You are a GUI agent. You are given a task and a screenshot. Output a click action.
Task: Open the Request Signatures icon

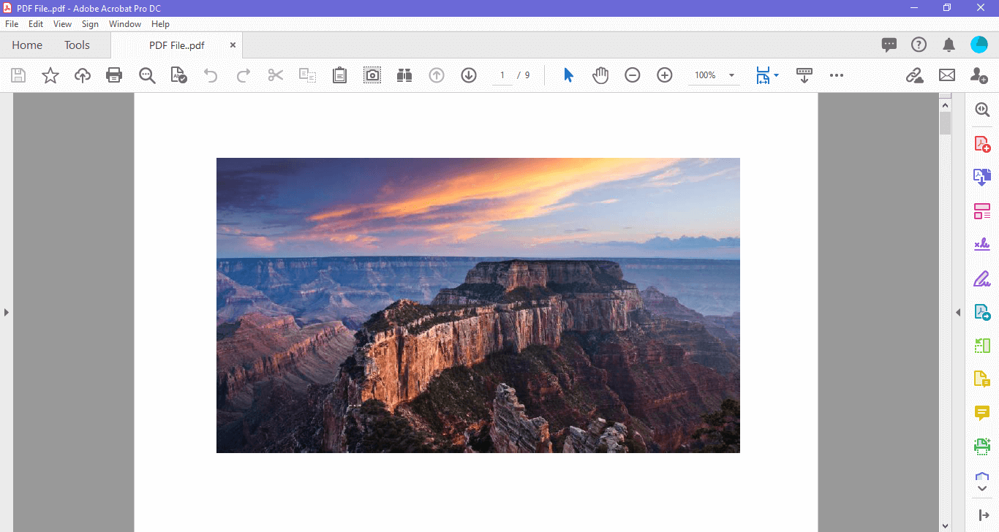982,245
